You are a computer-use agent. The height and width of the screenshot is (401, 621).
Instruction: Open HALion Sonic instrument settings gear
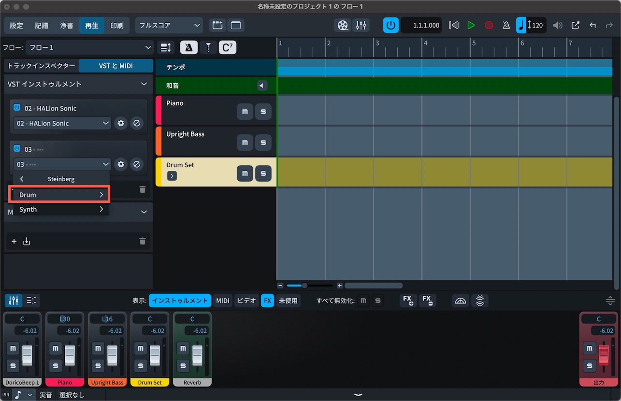pyautogui.click(x=121, y=123)
